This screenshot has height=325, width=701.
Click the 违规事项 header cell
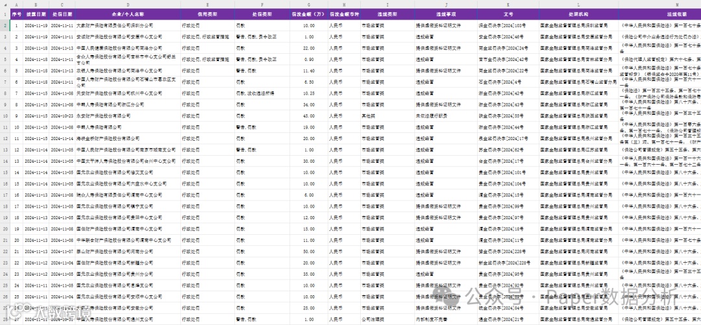pyautogui.click(x=446, y=14)
